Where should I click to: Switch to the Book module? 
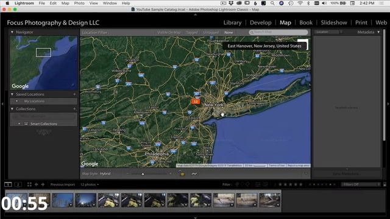306,23
